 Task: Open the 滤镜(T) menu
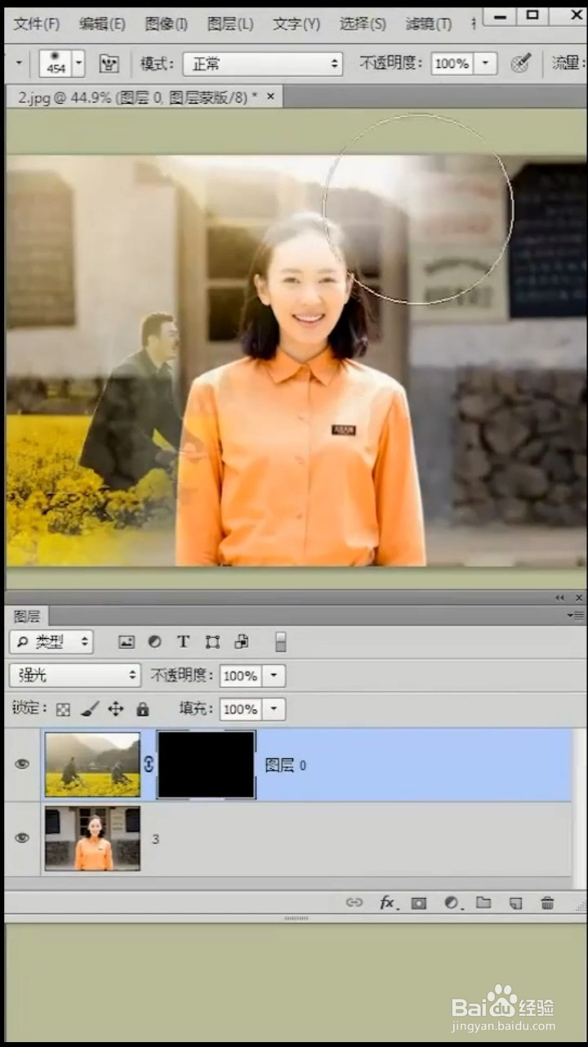coord(429,24)
